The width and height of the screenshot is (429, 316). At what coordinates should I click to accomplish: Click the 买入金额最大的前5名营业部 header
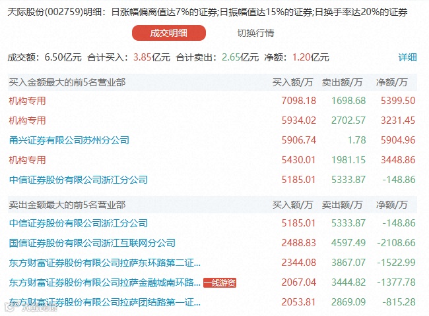tap(67, 82)
